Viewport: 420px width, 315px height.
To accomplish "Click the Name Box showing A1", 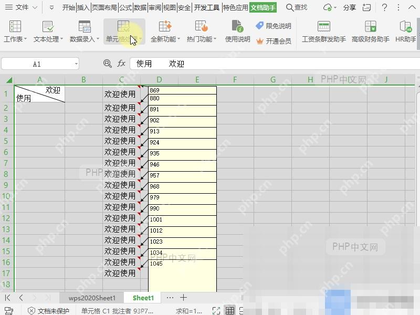I will [37, 64].
